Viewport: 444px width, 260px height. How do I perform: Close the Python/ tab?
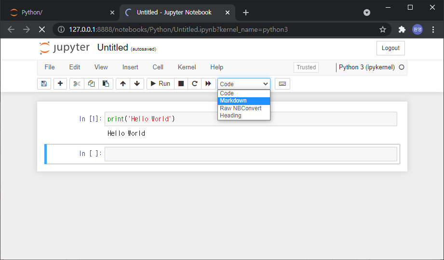pos(112,13)
